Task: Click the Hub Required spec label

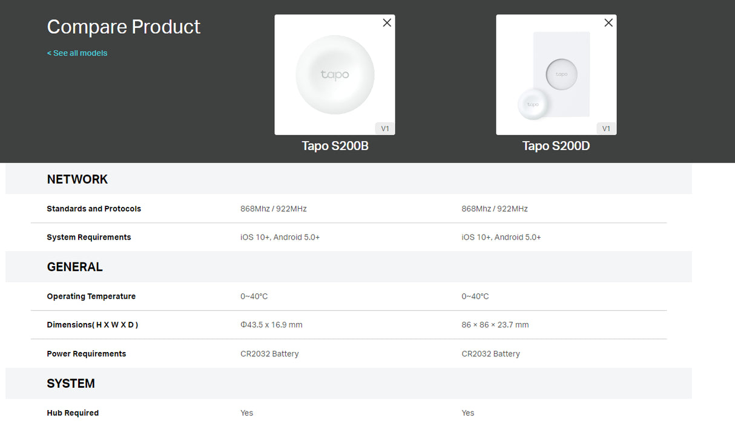Action: coord(73,413)
